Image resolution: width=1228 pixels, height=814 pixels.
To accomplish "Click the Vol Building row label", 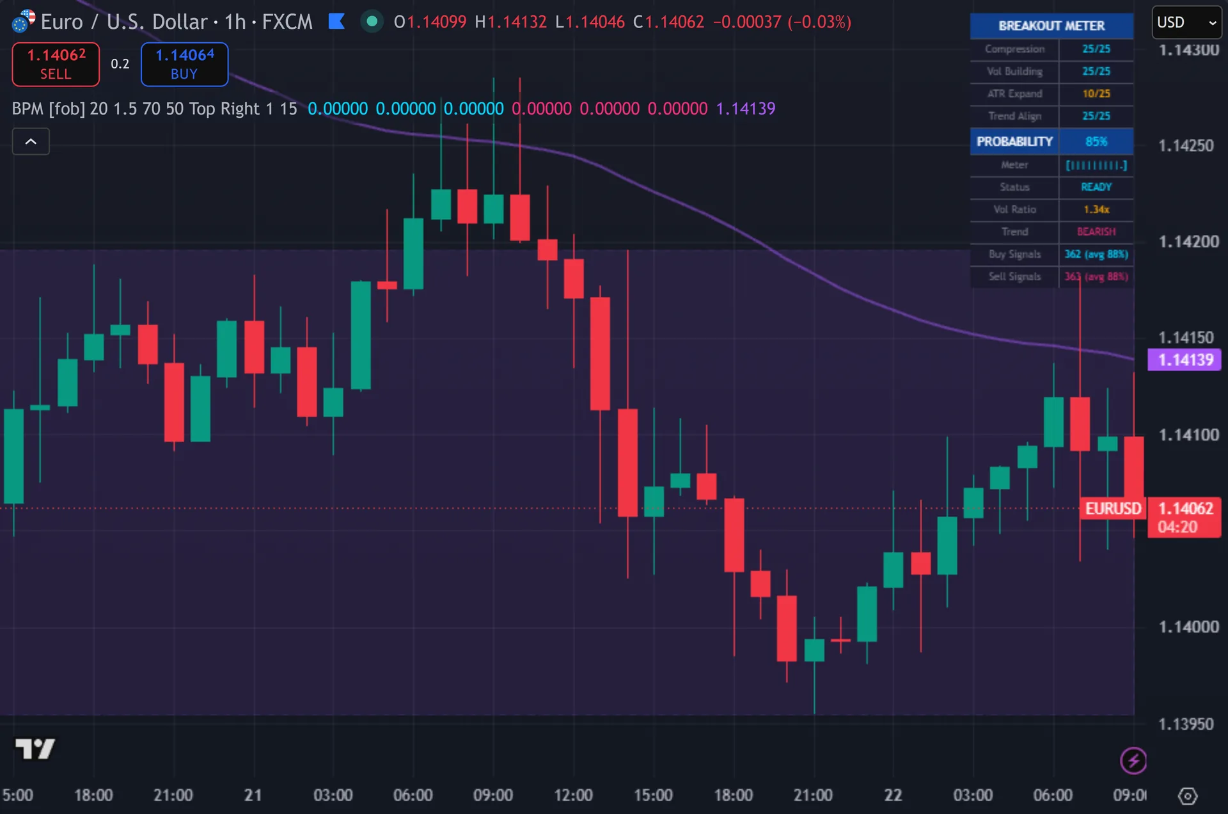I will coord(1014,72).
